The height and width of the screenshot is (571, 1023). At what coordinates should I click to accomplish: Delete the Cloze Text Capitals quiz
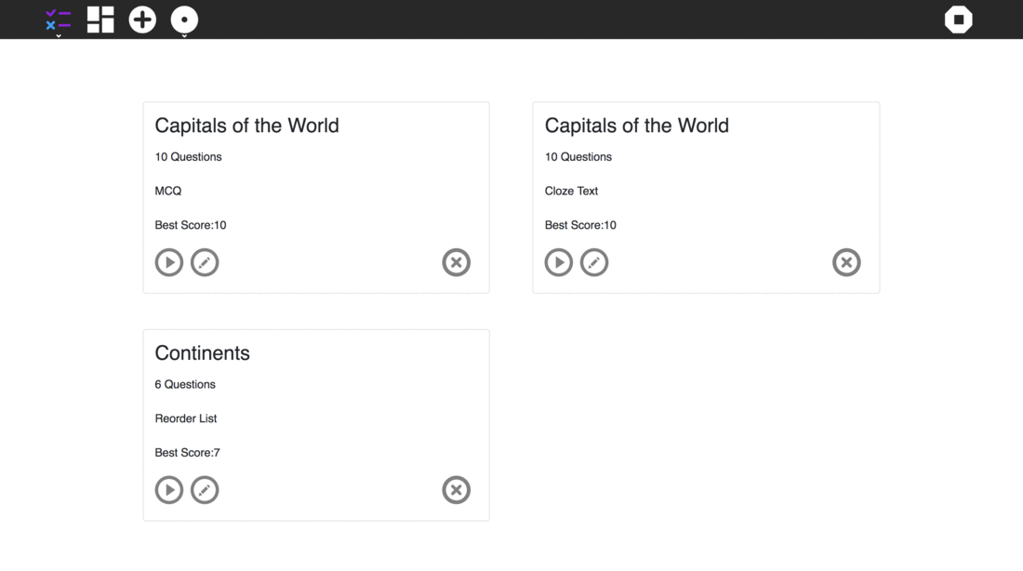click(x=846, y=262)
